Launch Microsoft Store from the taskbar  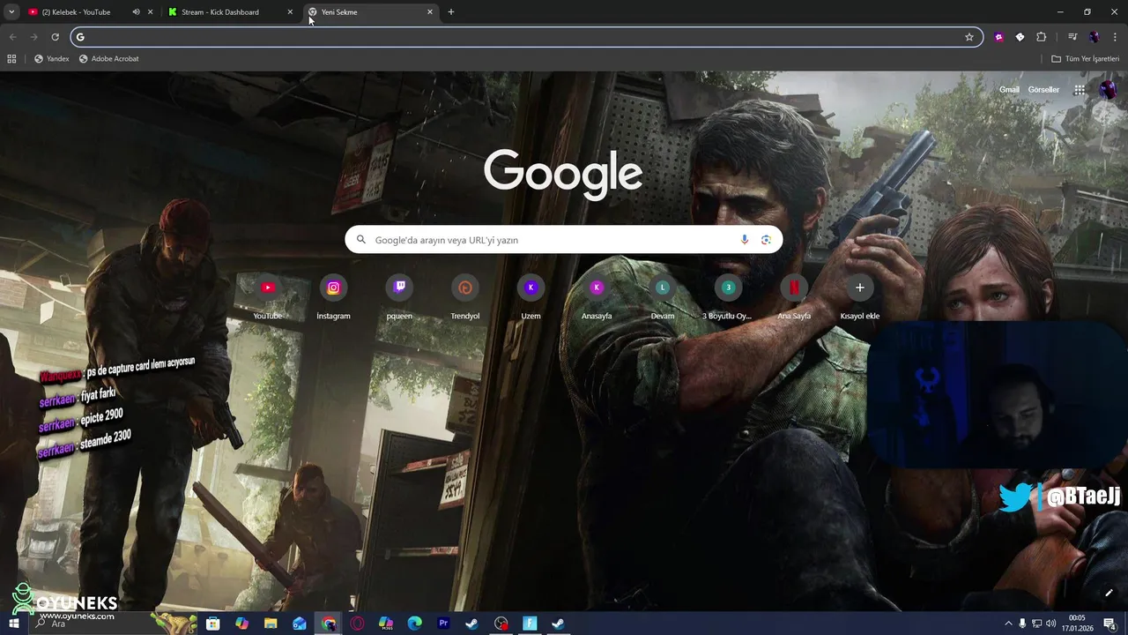[212, 624]
